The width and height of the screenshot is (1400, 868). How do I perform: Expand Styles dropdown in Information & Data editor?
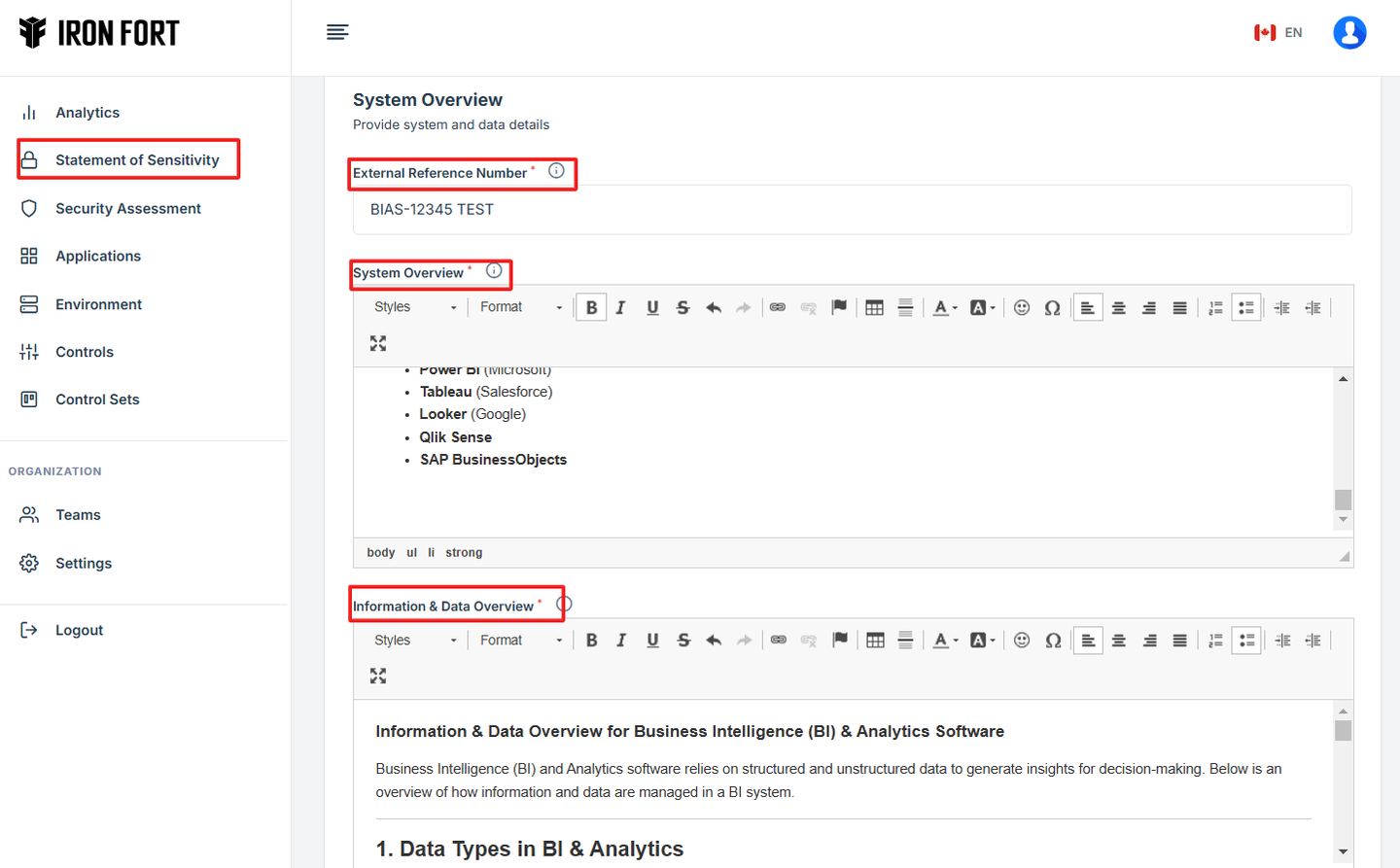(415, 641)
